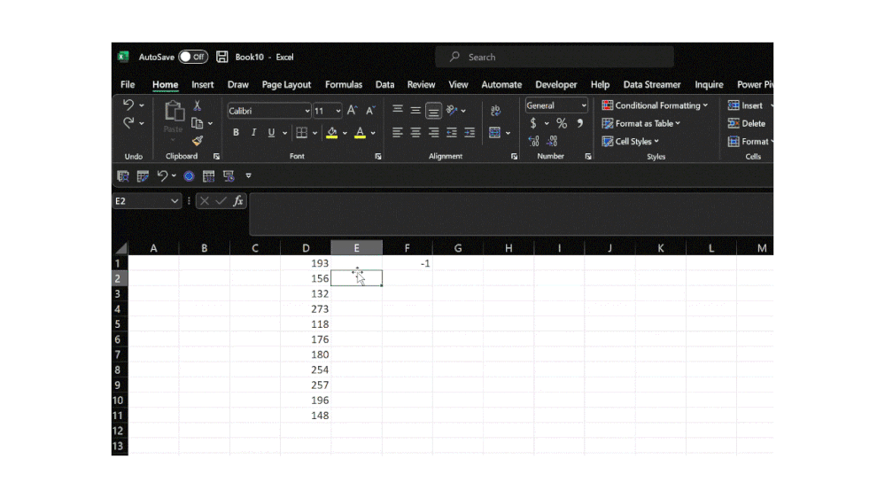This screenshot has width=885, height=498.
Task: Toggle AutoSave switch
Action: (193, 57)
